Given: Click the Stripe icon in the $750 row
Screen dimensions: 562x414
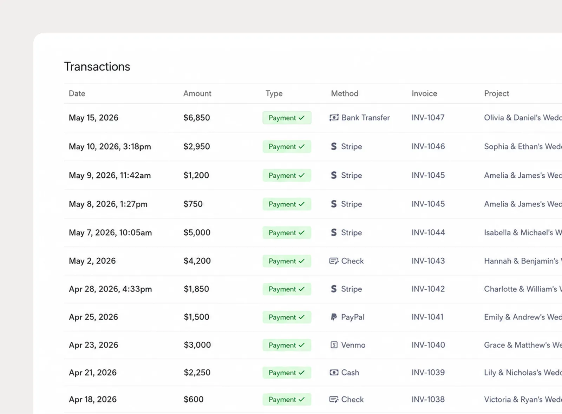Looking at the screenshot, I should point(334,204).
